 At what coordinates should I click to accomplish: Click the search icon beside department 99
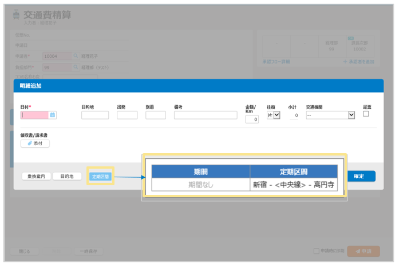point(76,67)
